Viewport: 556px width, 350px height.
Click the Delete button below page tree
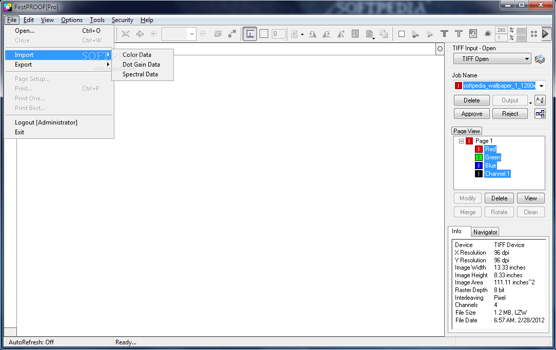[499, 198]
